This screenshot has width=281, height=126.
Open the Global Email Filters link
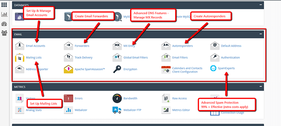[136, 57]
